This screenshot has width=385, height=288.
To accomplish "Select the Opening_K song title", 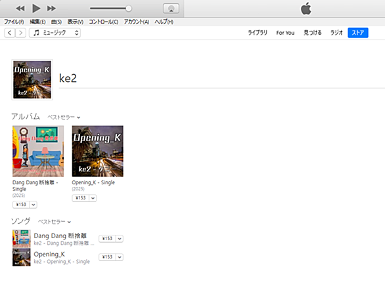I will click(x=49, y=254).
